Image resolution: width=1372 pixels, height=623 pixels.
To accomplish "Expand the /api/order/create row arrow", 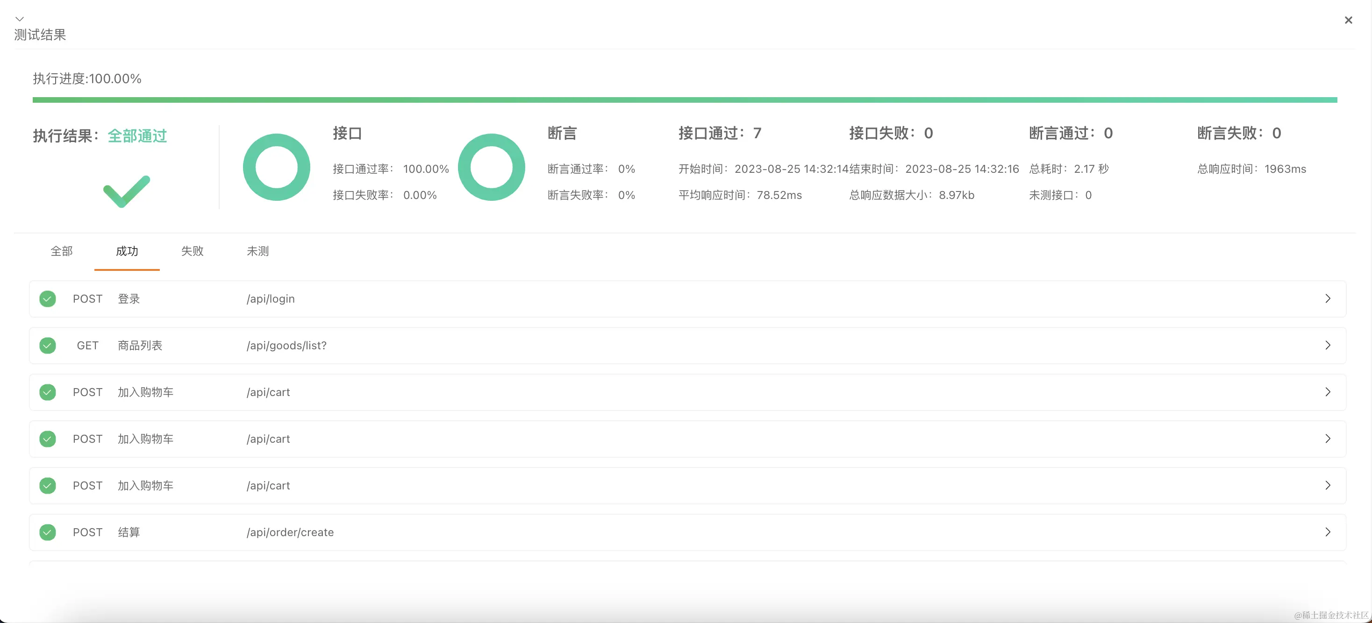I will coord(1327,532).
